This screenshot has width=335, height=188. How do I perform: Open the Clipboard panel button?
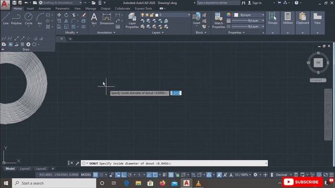click(303, 22)
